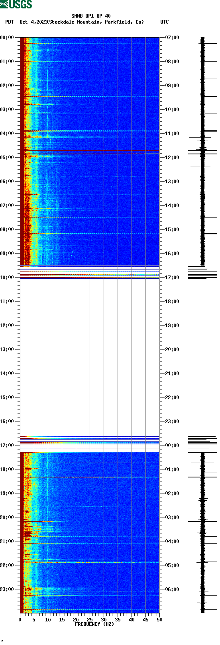Click the 23:00 UTC time label
The image size is (220, 645).
[x=172, y=421]
